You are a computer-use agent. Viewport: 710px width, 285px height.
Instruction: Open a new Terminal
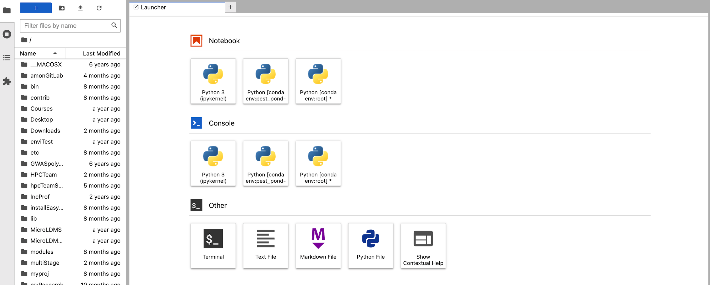tap(213, 246)
